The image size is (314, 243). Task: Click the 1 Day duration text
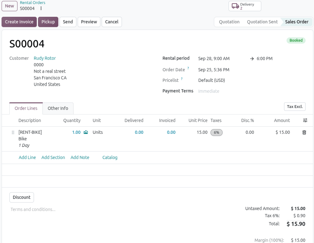tap(24, 146)
